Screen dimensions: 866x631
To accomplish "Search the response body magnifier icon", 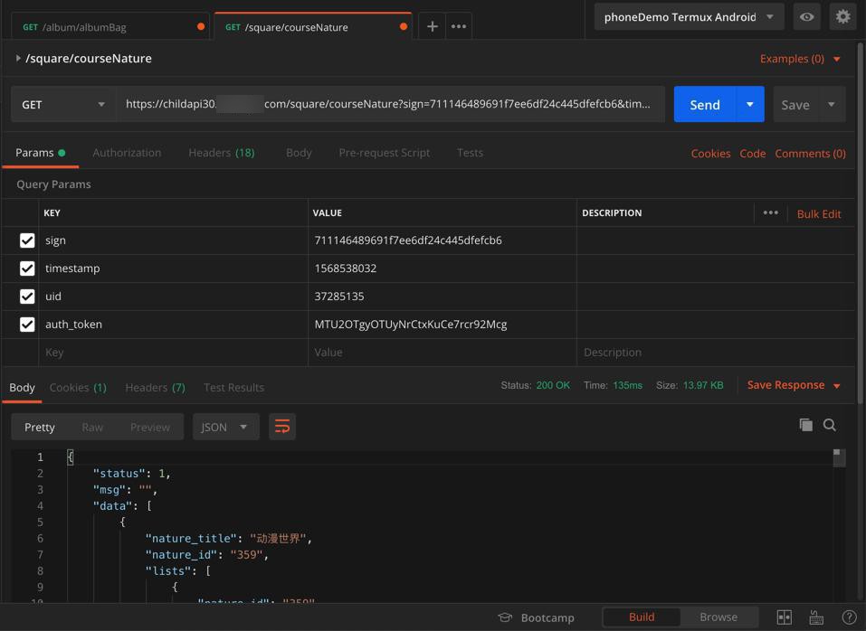I will 829,425.
